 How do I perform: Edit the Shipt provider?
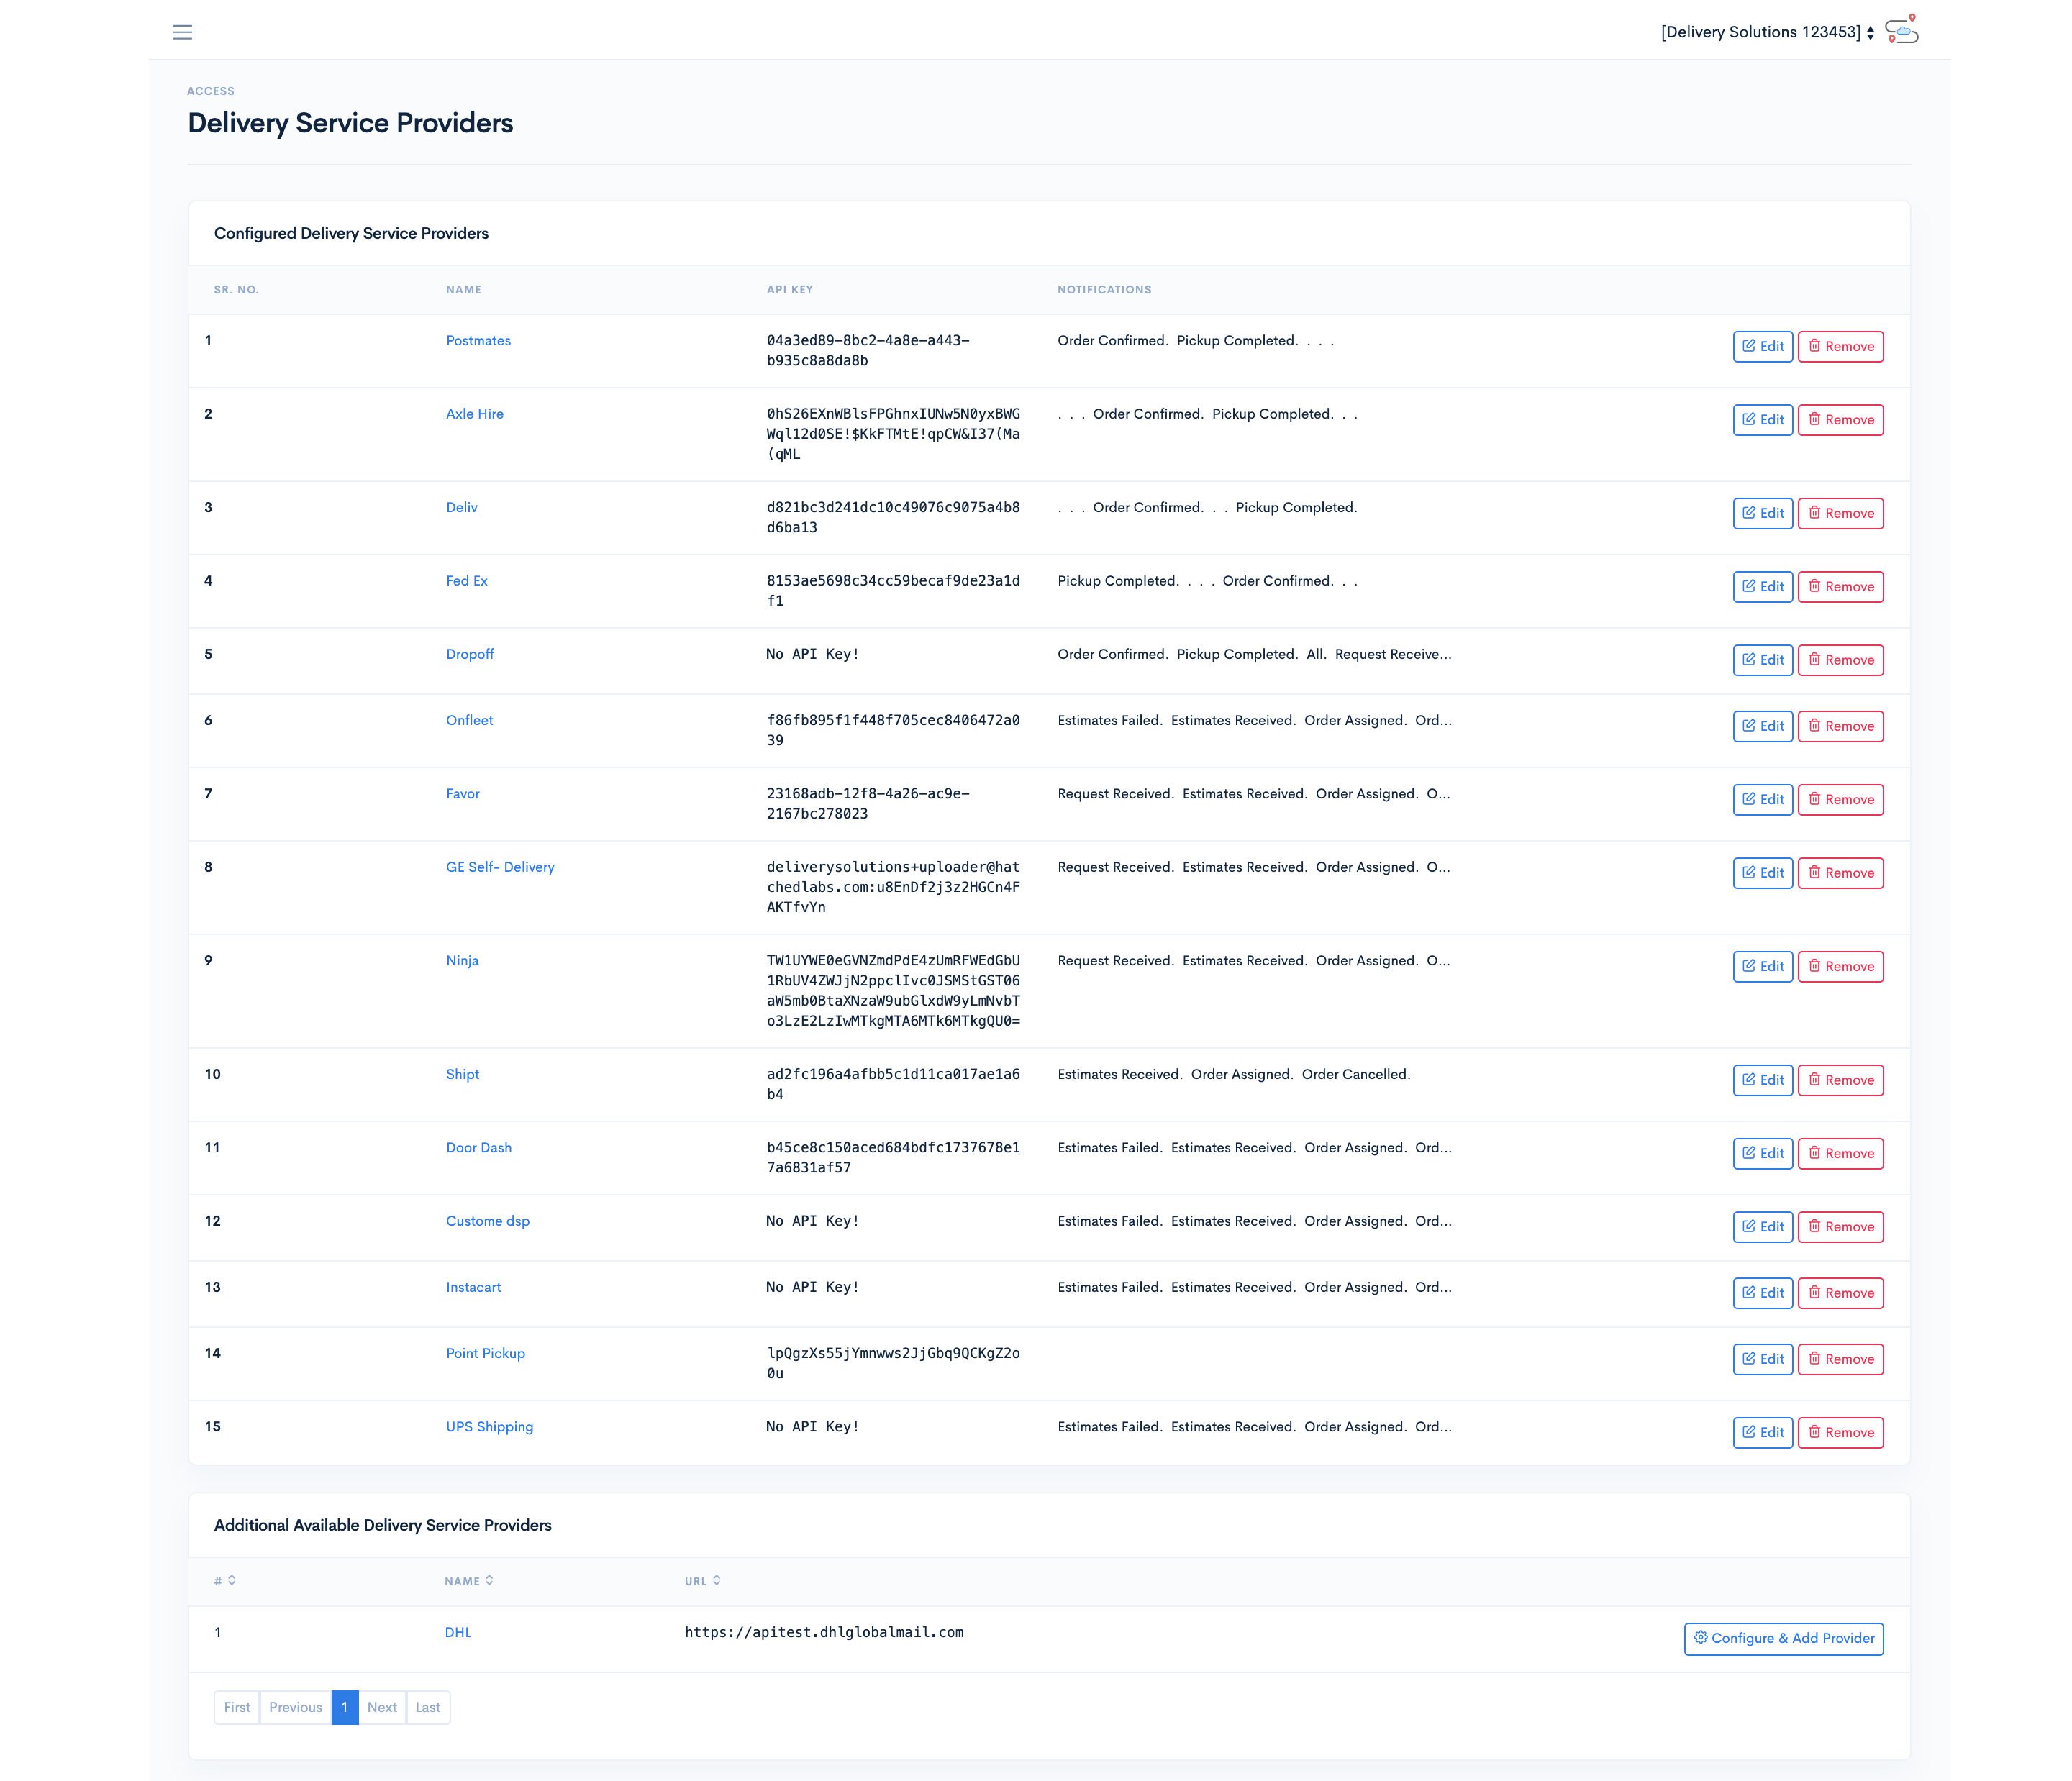(x=1762, y=1080)
